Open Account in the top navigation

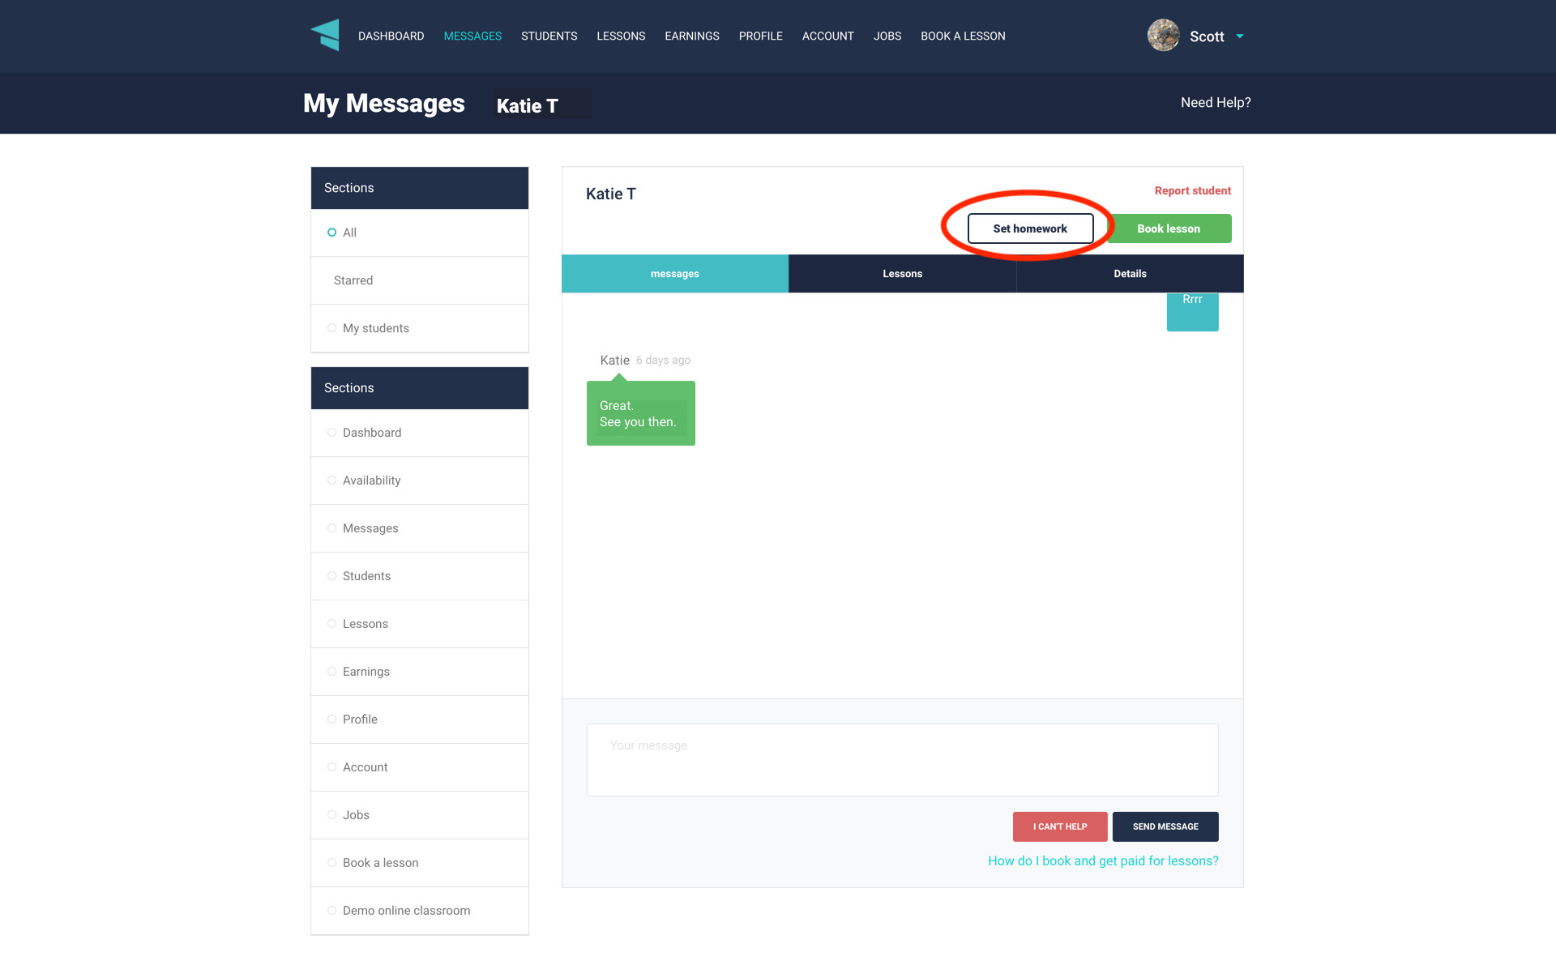coord(827,36)
